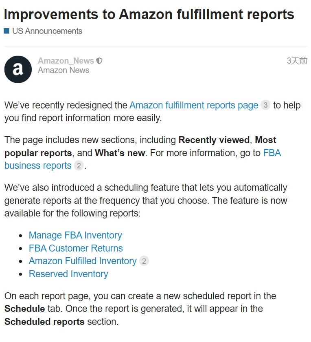The image size is (311, 342).
Task: Click the Amazon logo avatar
Action: click(x=18, y=69)
